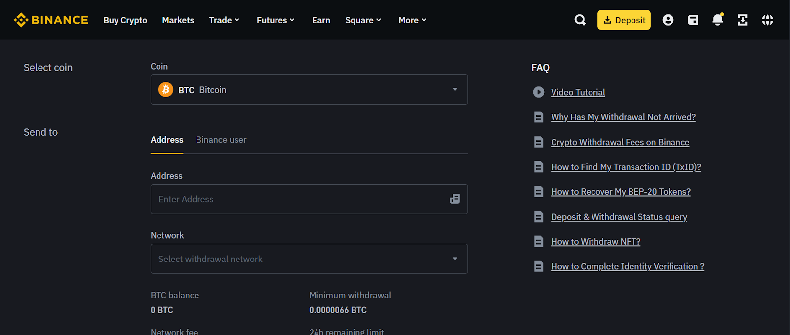
Task: Click the 0.0000066 BTC minimum withdrawal value
Action: [338, 310]
